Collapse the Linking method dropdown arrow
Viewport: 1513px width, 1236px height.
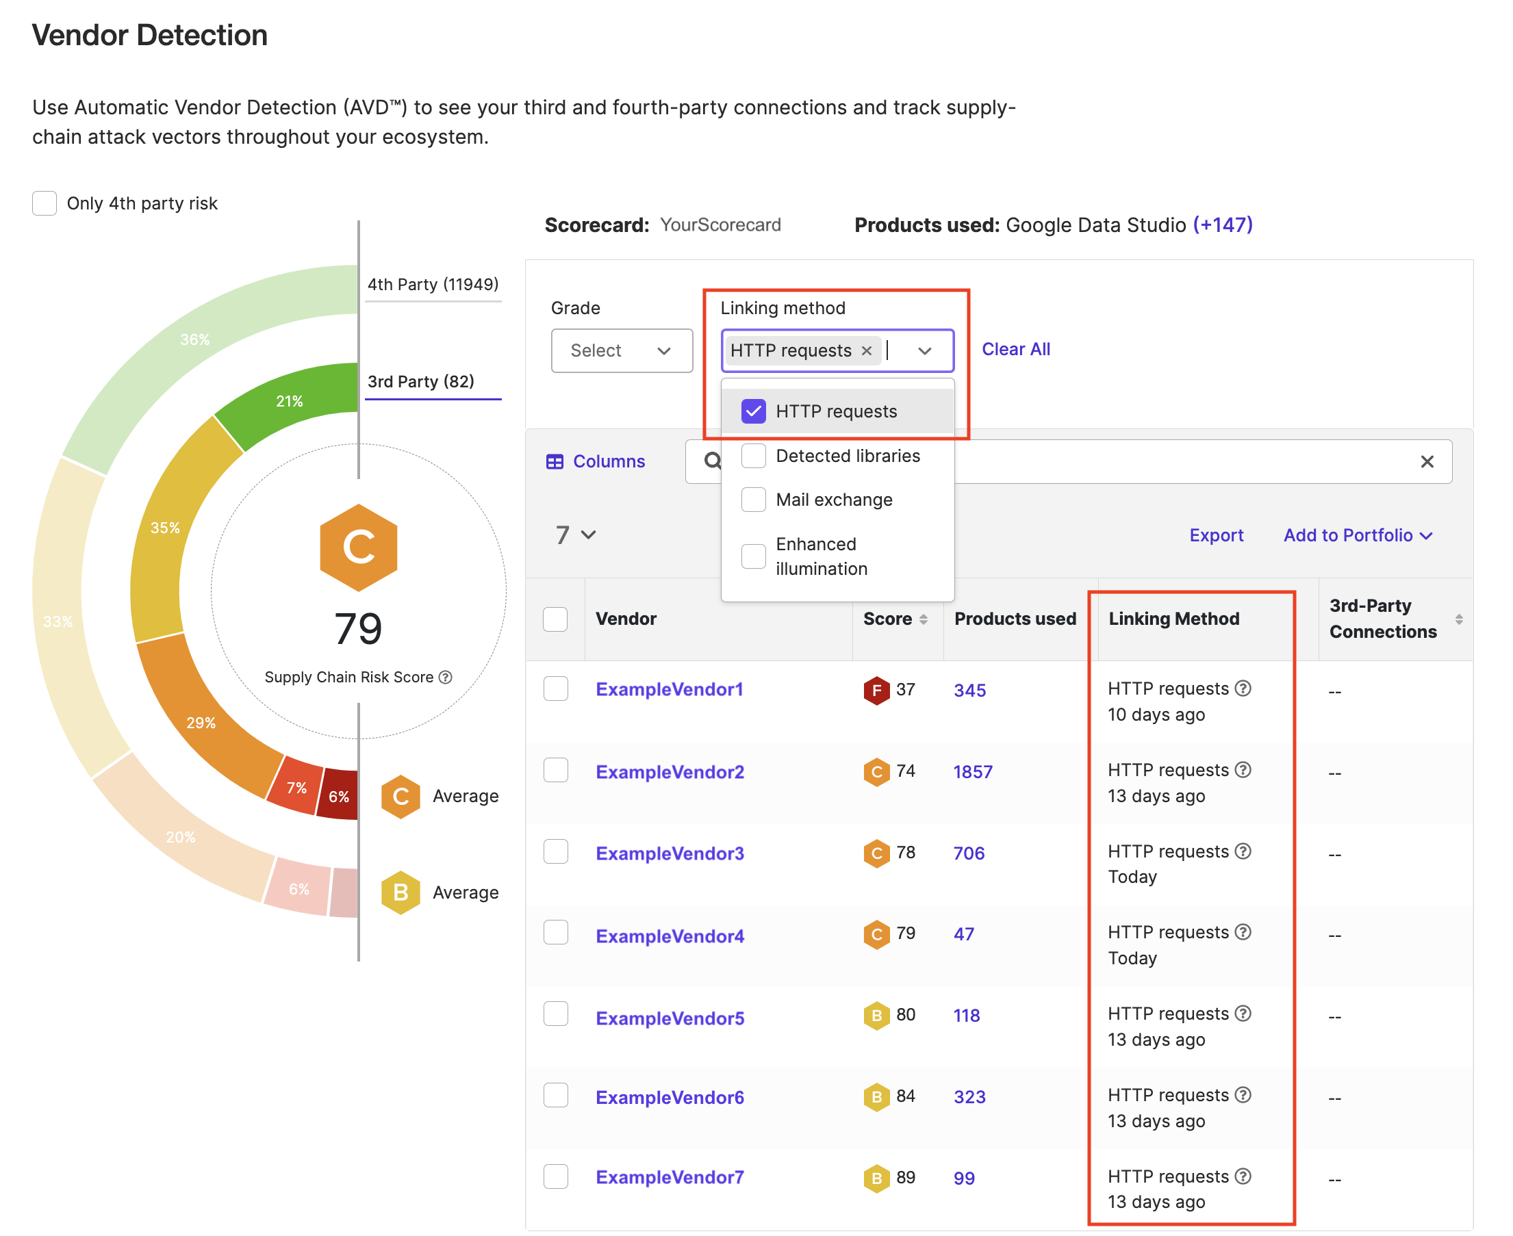(x=925, y=350)
